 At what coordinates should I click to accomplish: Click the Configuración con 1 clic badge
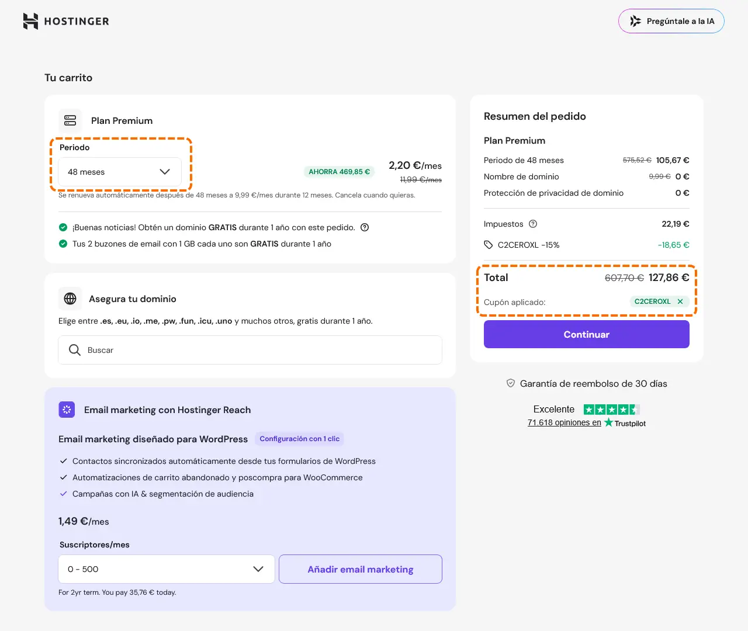coord(299,439)
